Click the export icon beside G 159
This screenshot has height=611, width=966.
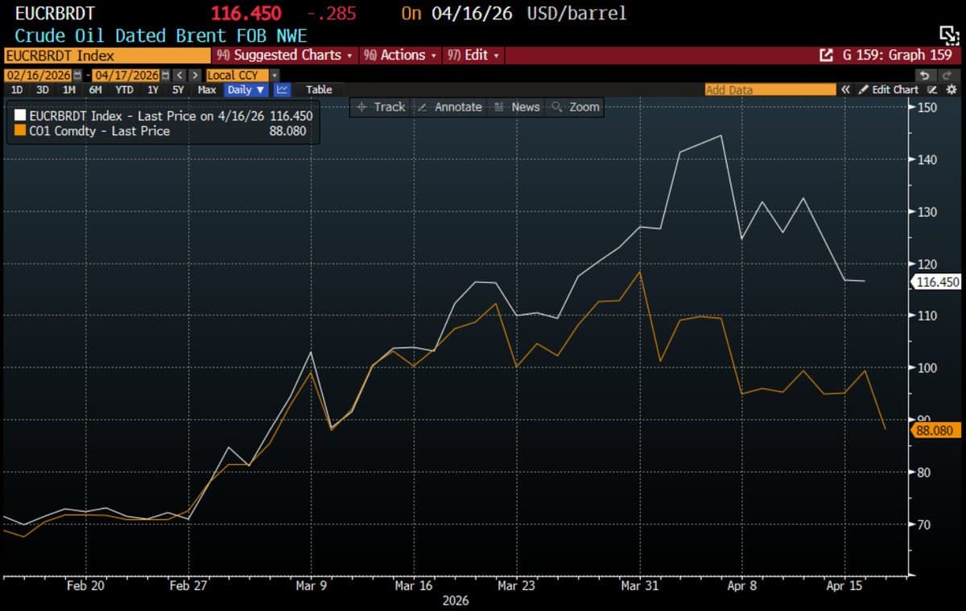(825, 55)
